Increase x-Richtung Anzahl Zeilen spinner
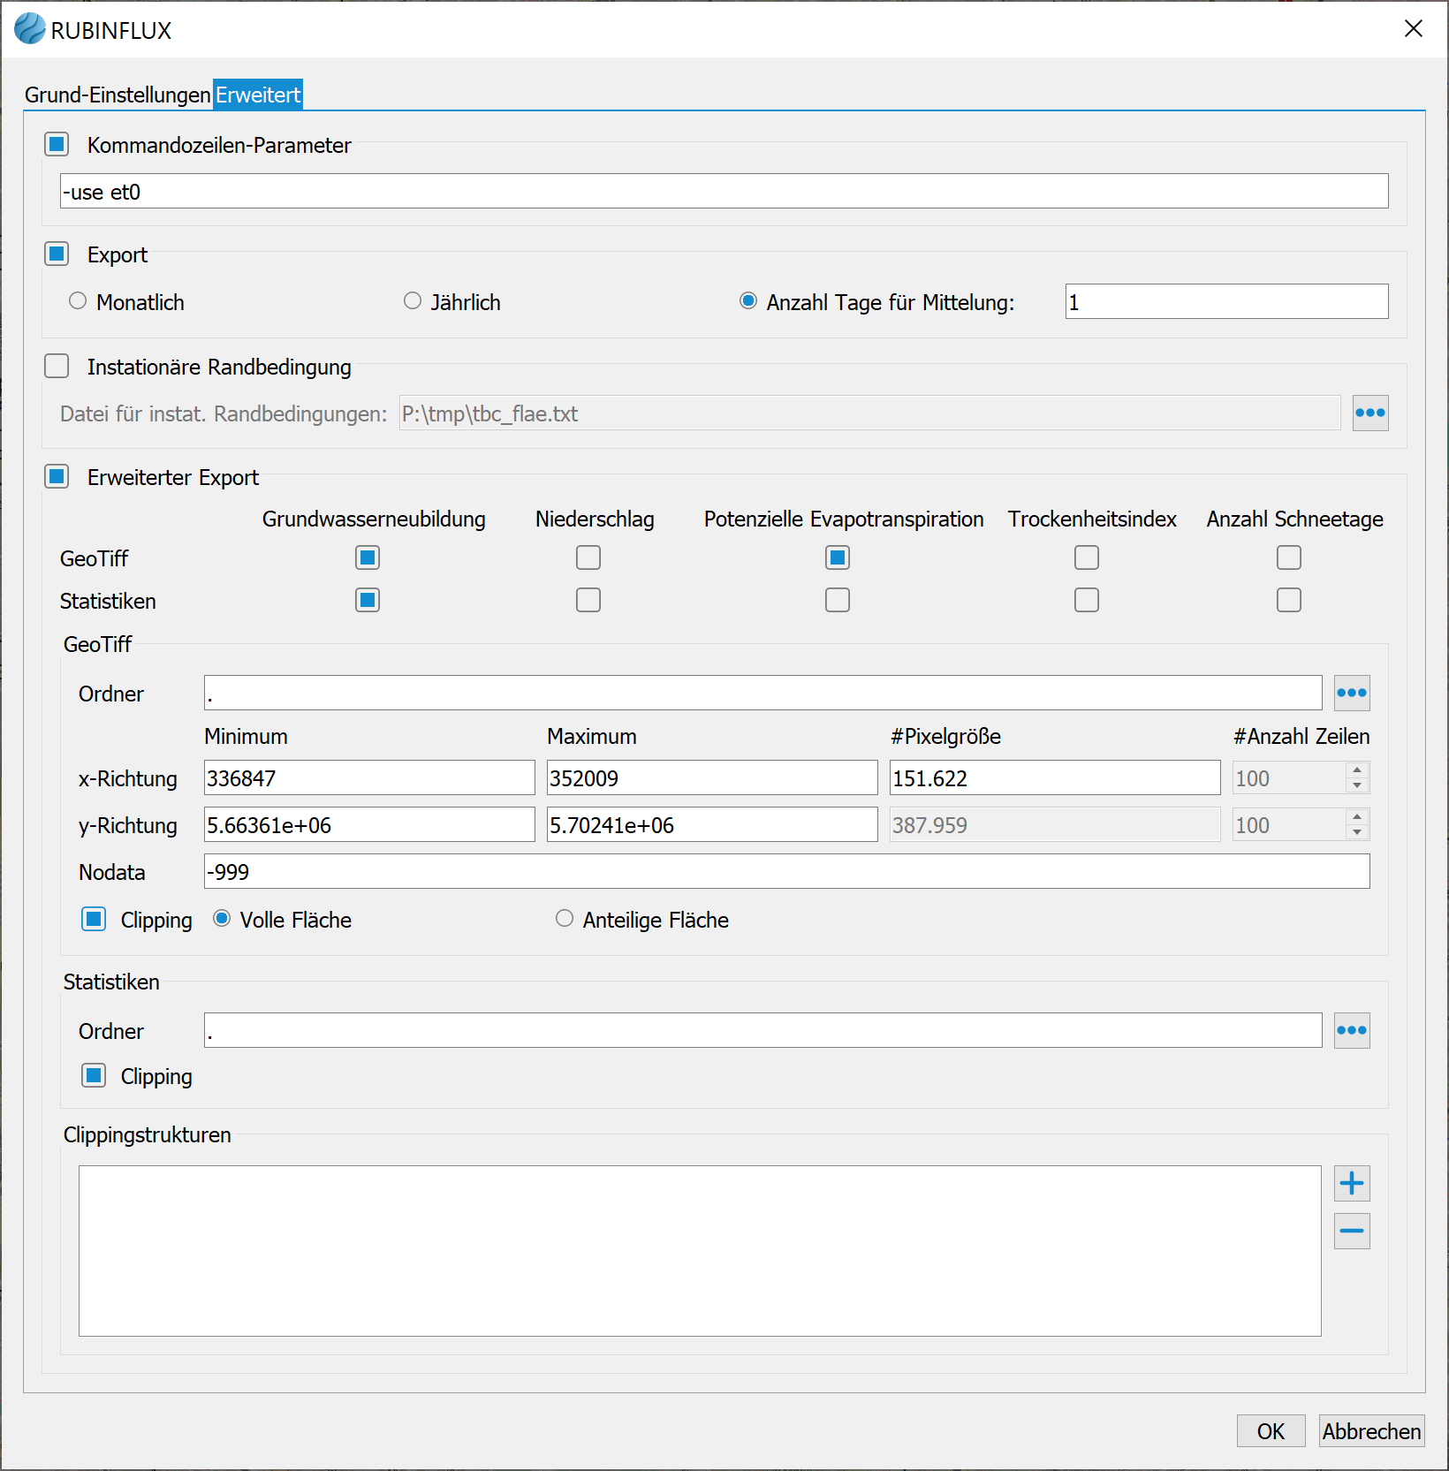1449x1471 pixels. (x=1357, y=770)
